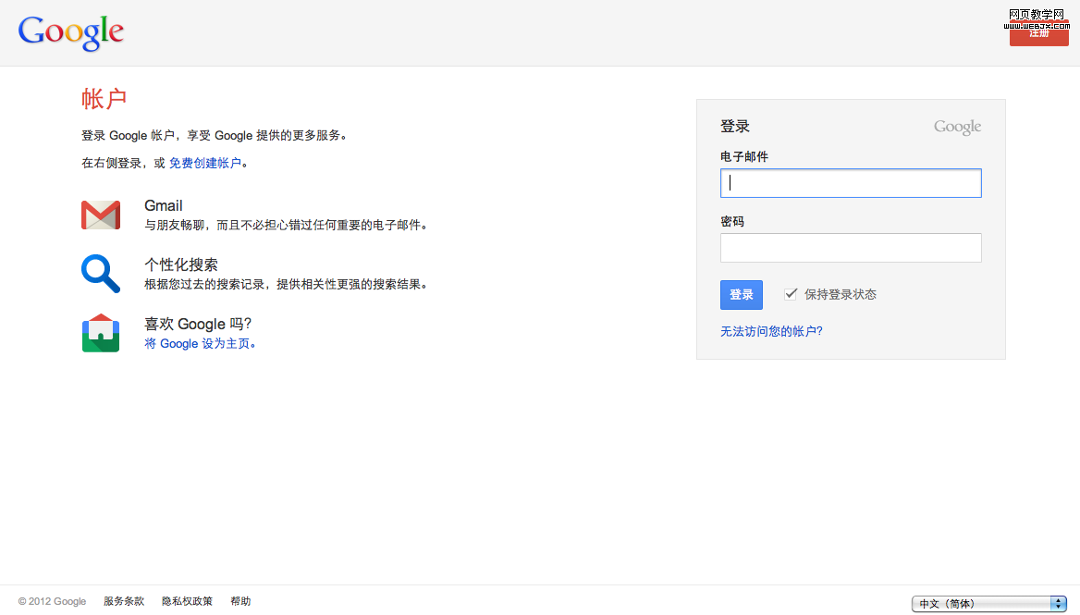
Task: Open the 中文（简体）language dropdown
Action: pyautogui.click(x=989, y=604)
